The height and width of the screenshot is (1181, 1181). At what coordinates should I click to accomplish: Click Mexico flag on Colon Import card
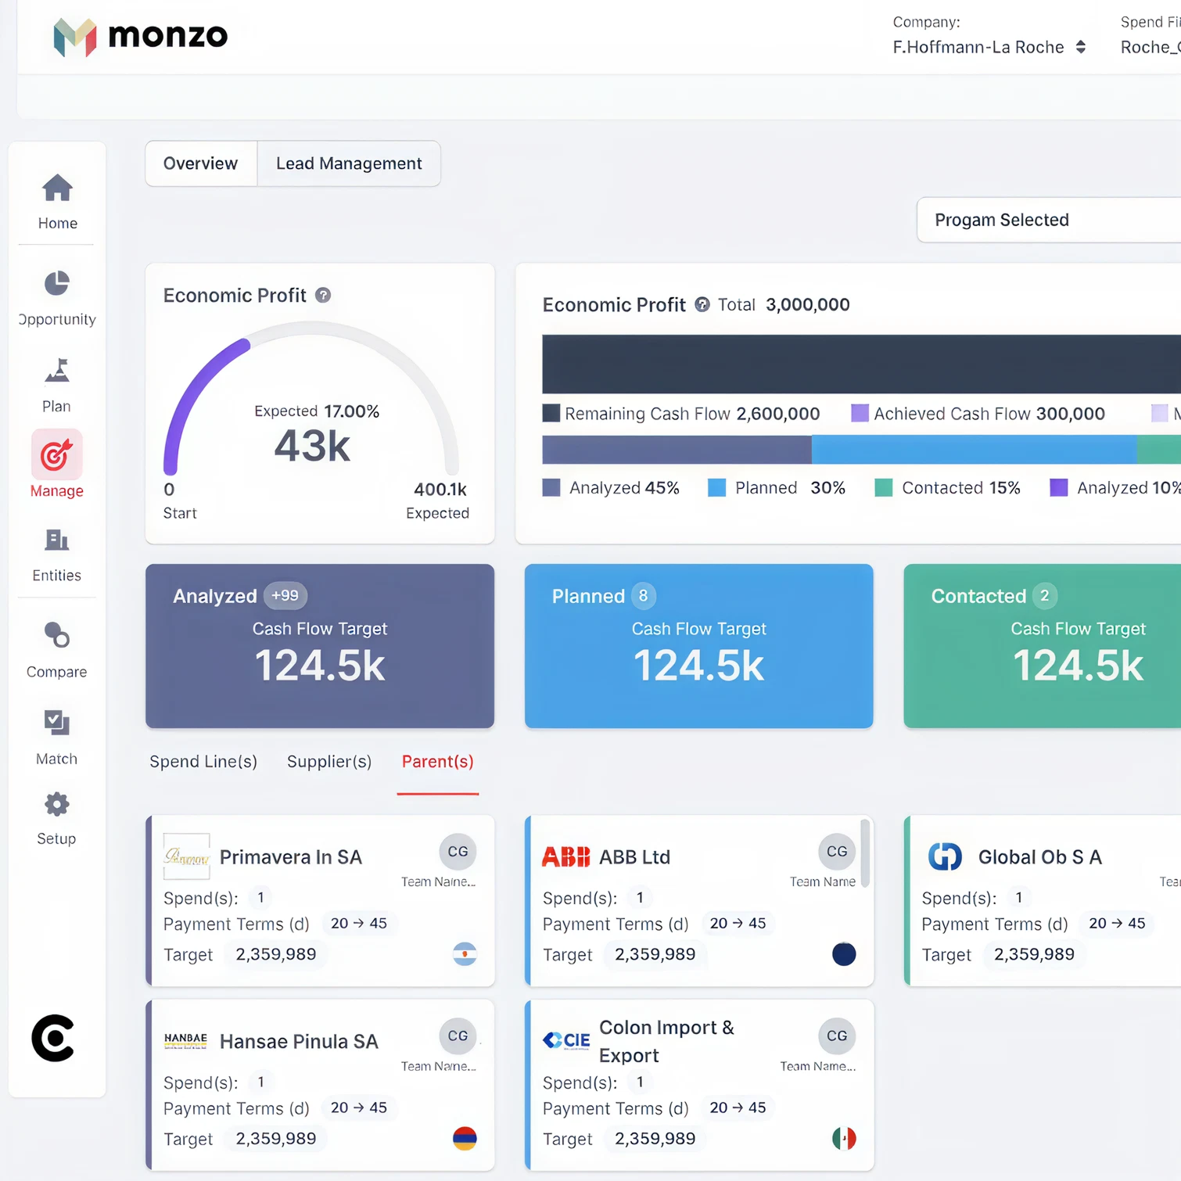844,1138
